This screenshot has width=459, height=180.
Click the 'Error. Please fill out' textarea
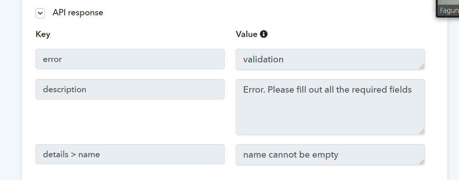coord(330,107)
